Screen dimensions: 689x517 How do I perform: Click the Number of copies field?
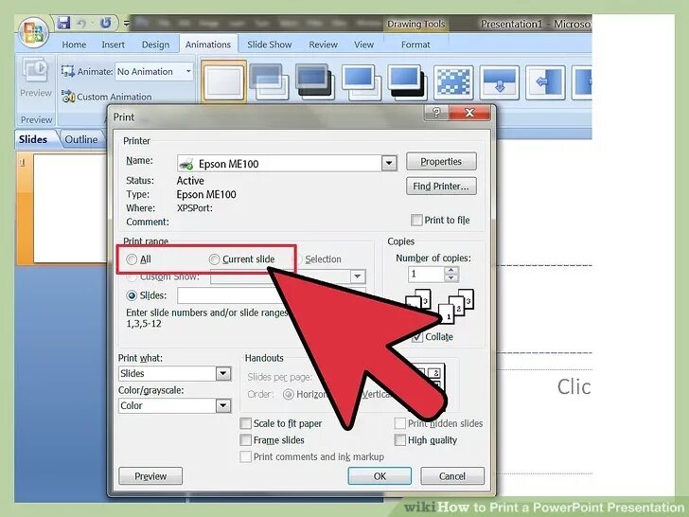[426, 274]
